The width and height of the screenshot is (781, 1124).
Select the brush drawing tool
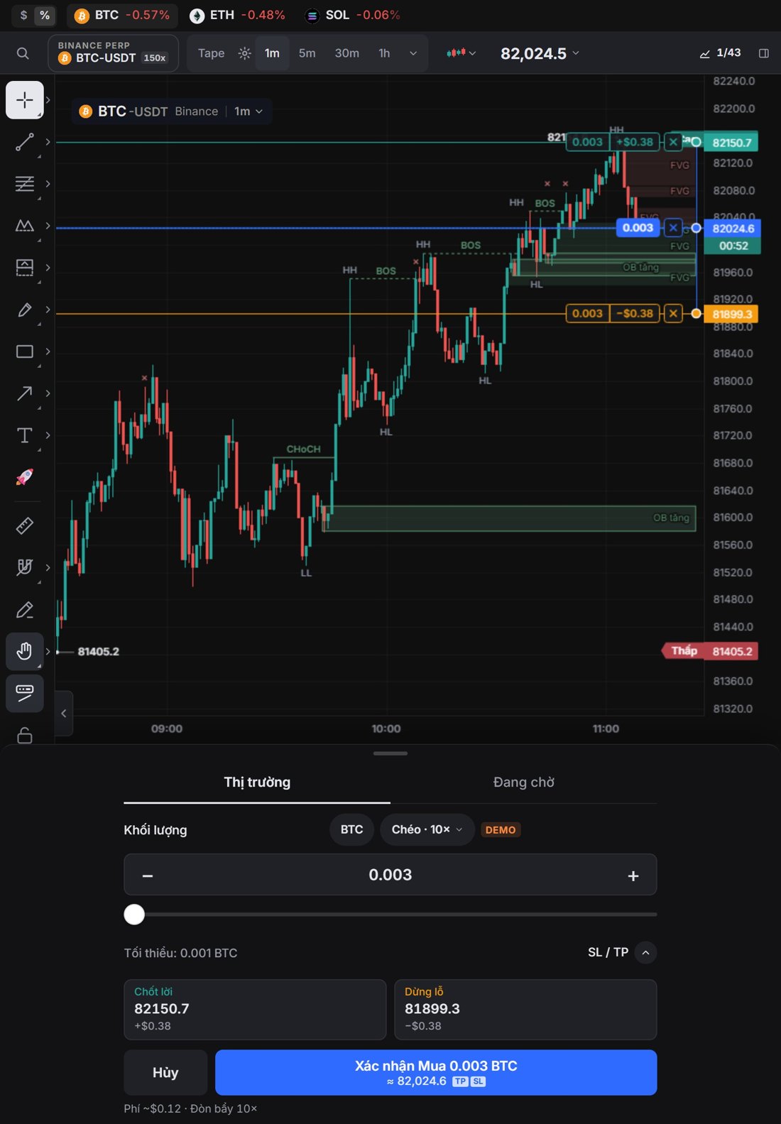click(25, 310)
